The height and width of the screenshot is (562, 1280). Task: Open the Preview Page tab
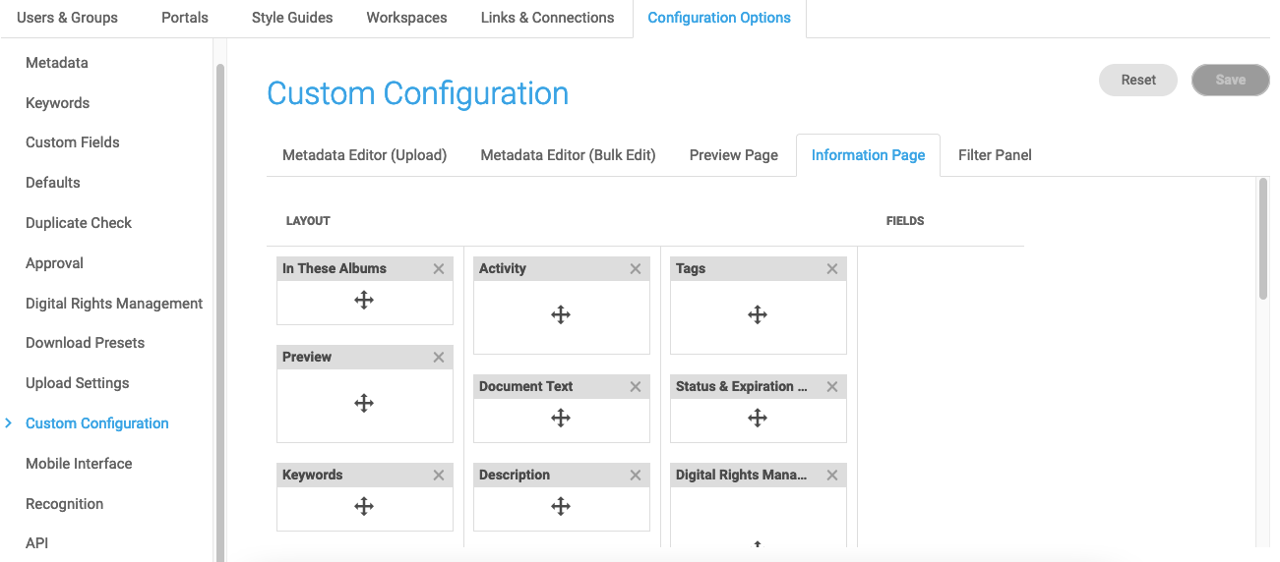[x=733, y=155]
